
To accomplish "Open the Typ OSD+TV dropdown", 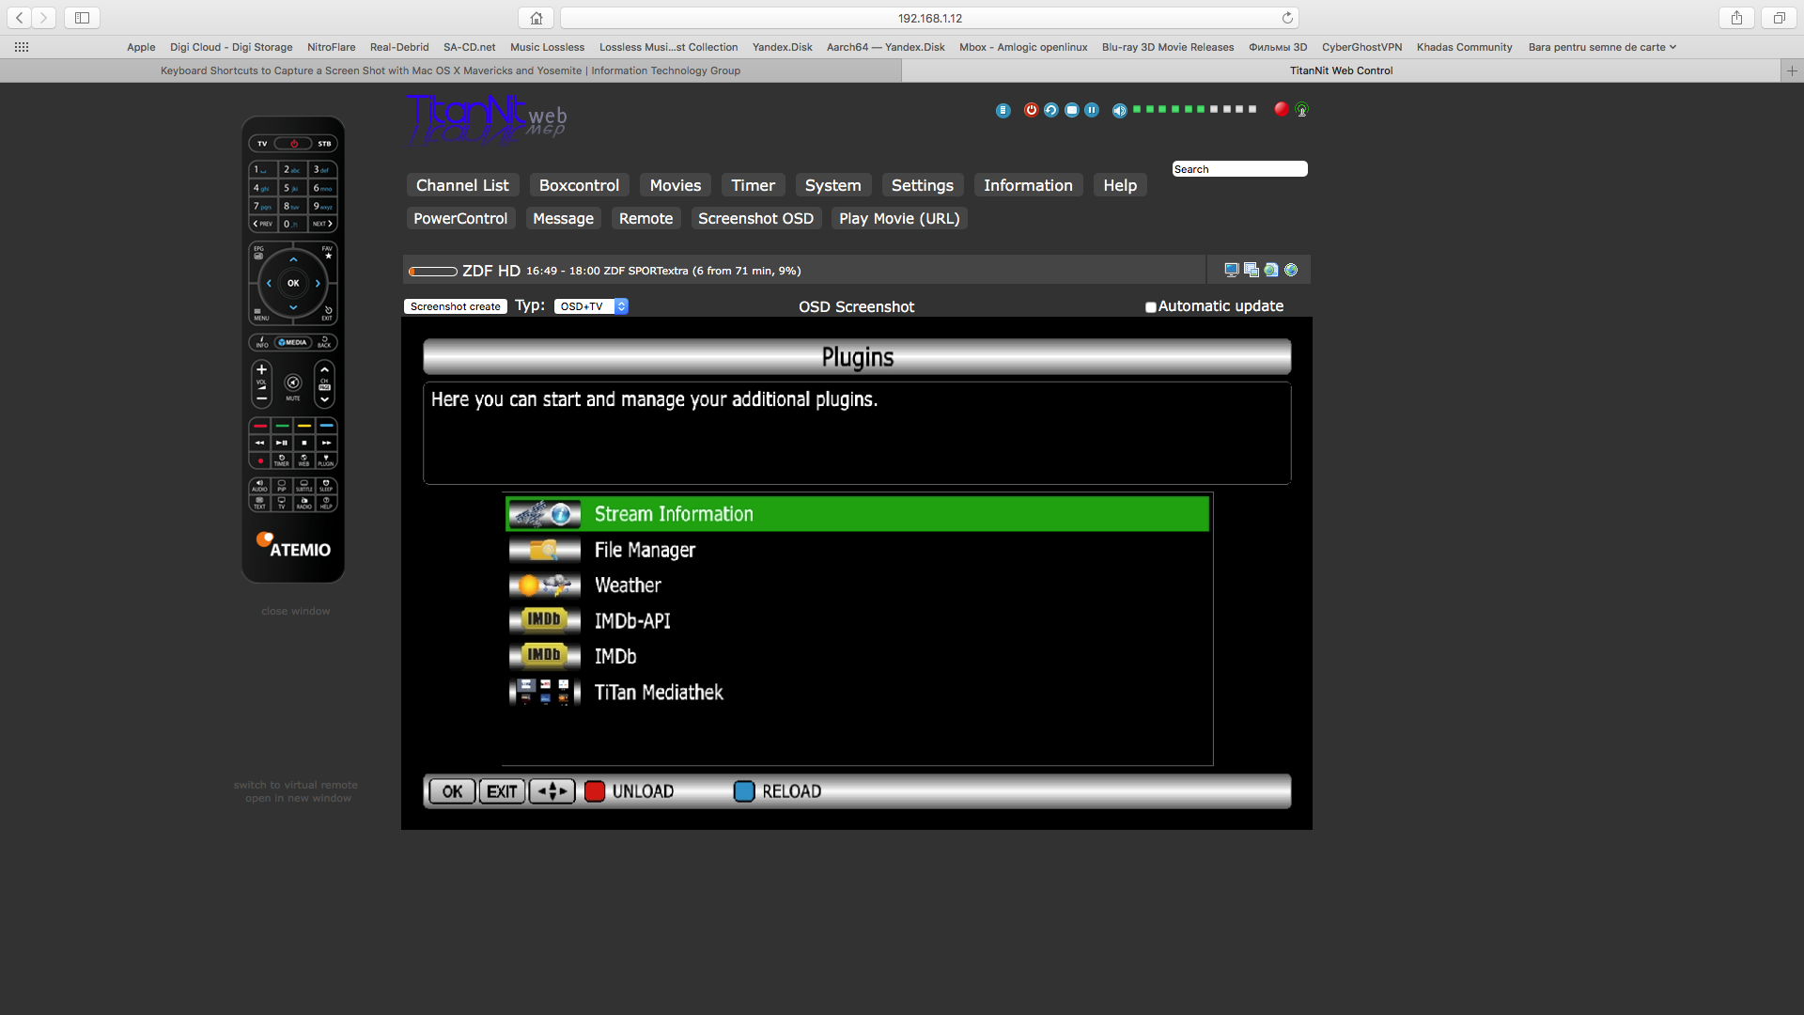I will coord(591,306).
